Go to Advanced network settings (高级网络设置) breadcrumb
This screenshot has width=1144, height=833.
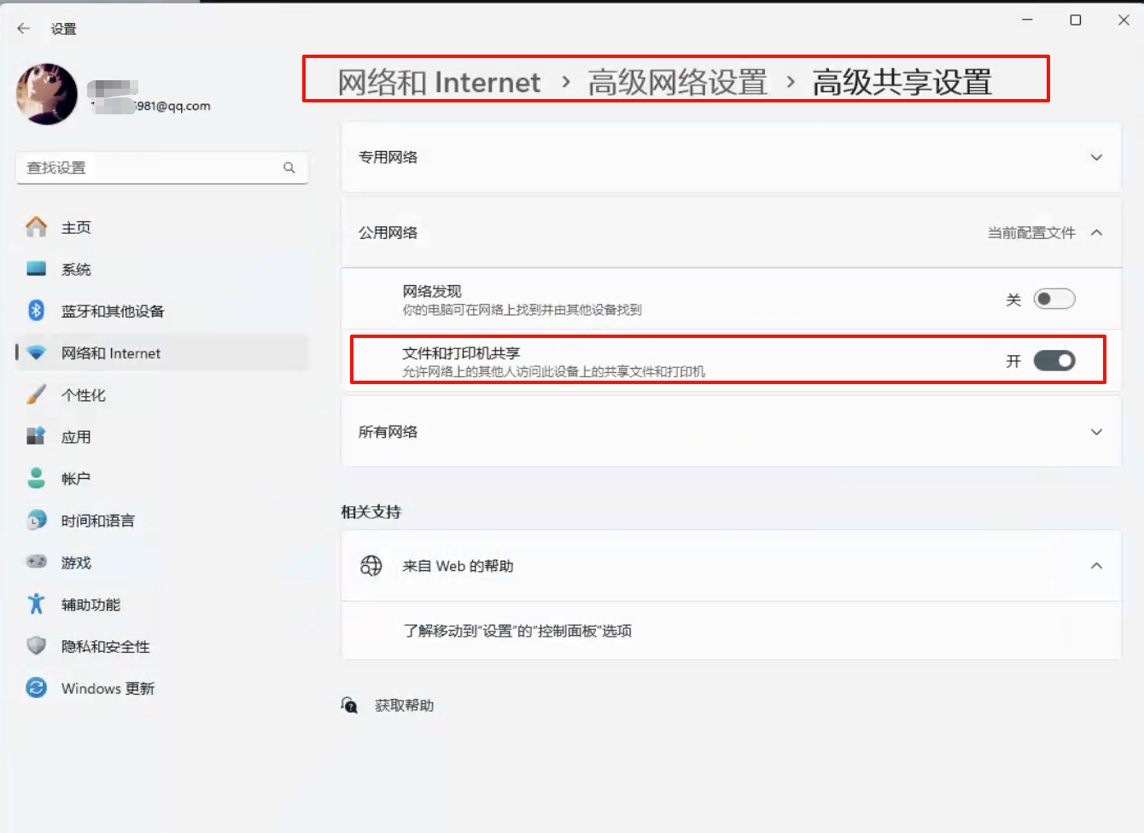(x=677, y=83)
